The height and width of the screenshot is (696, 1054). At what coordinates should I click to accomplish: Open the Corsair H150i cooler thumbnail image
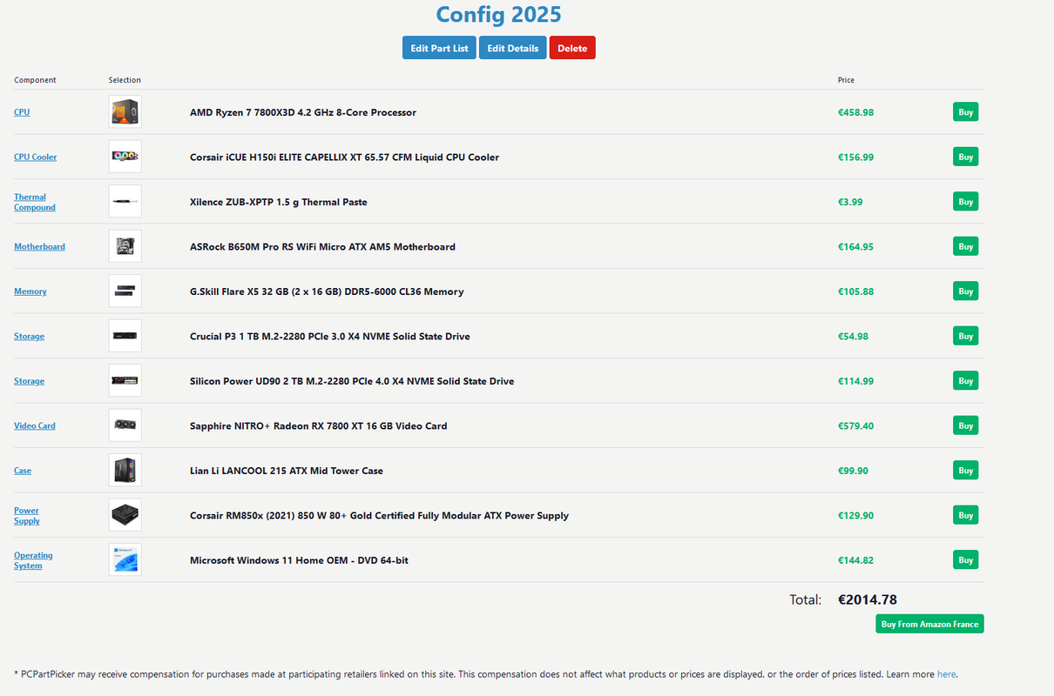point(125,157)
